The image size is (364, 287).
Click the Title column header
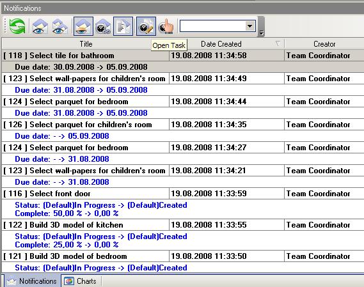click(86, 44)
